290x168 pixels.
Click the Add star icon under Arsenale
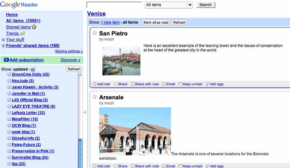pos(94,166)
